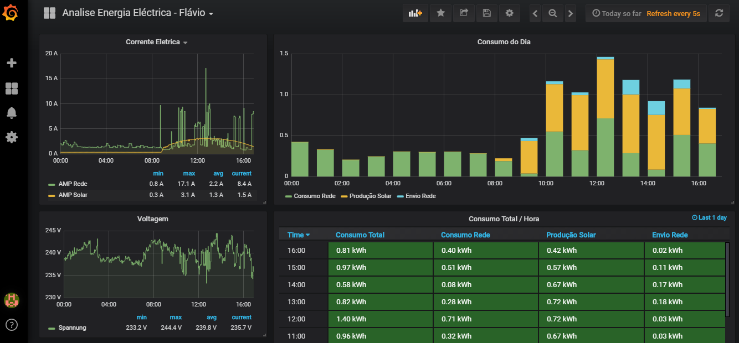Open the Dashboards grid icon in sidebar
The height and width of the screenshot is (343, 739).
11,89
